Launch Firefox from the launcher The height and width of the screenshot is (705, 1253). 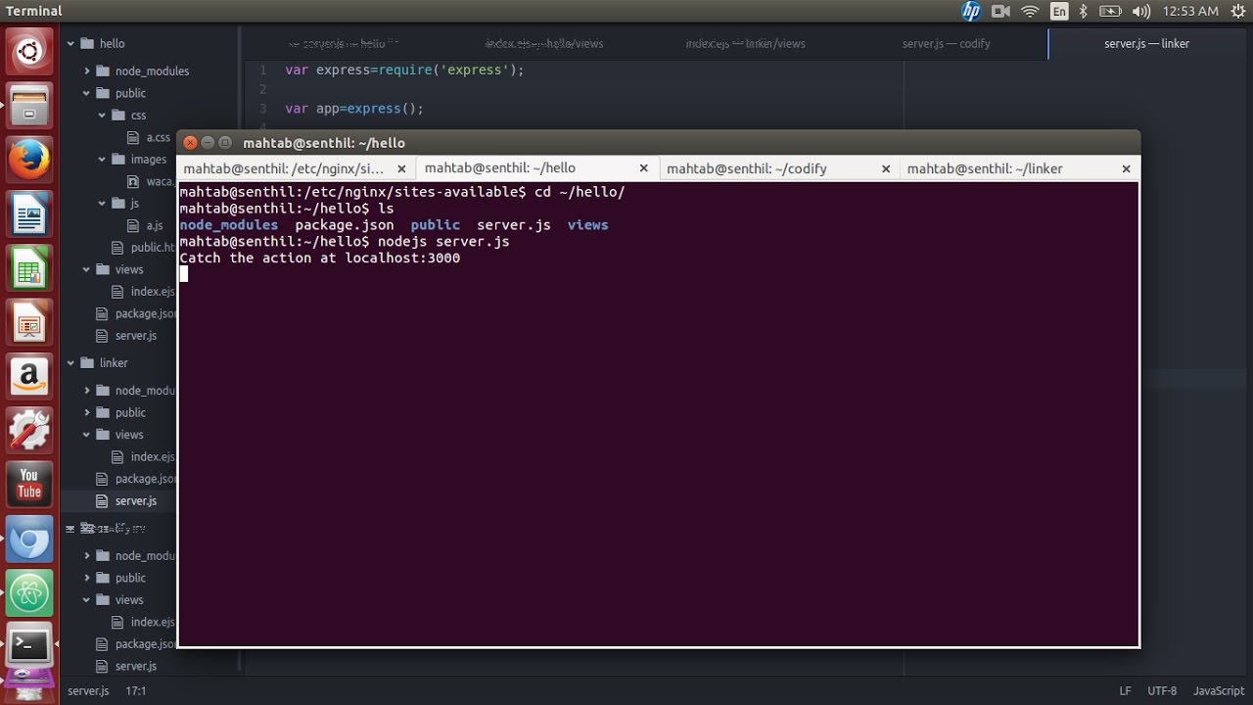click(29, 159)
